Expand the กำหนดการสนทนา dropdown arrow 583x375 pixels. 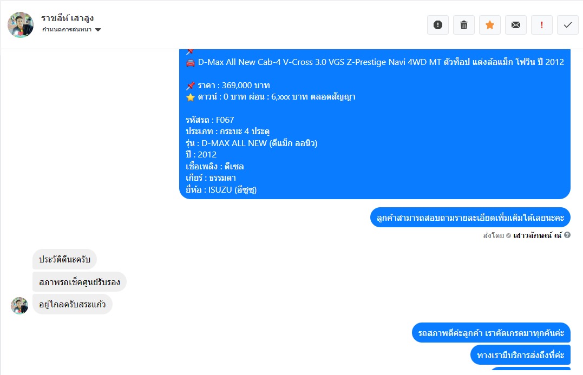coord(98,30)
